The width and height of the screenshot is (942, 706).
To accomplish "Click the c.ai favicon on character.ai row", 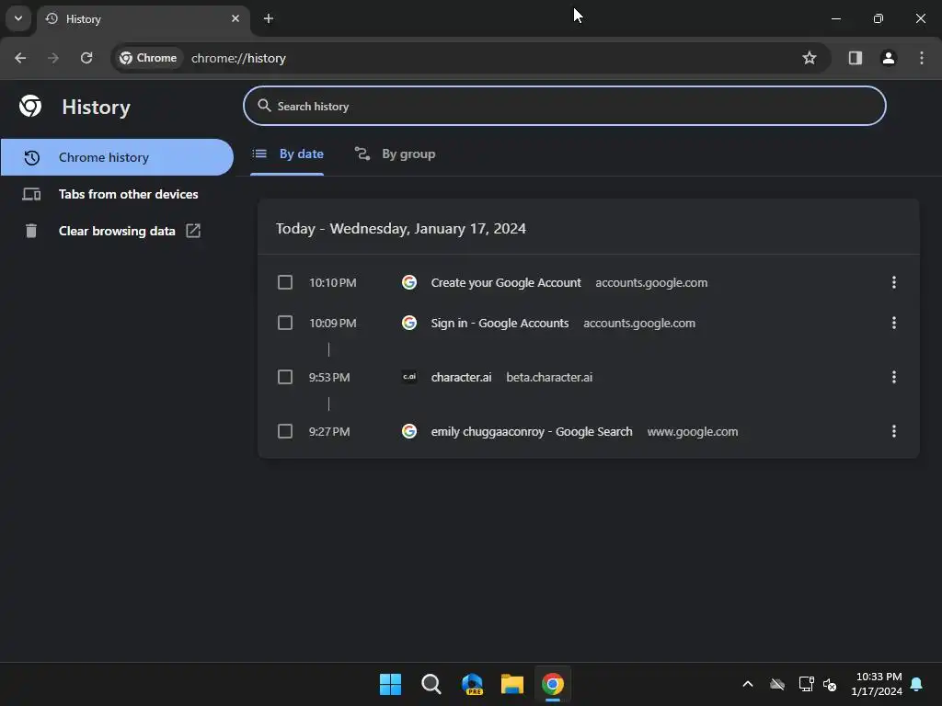I will coord(409,377).
